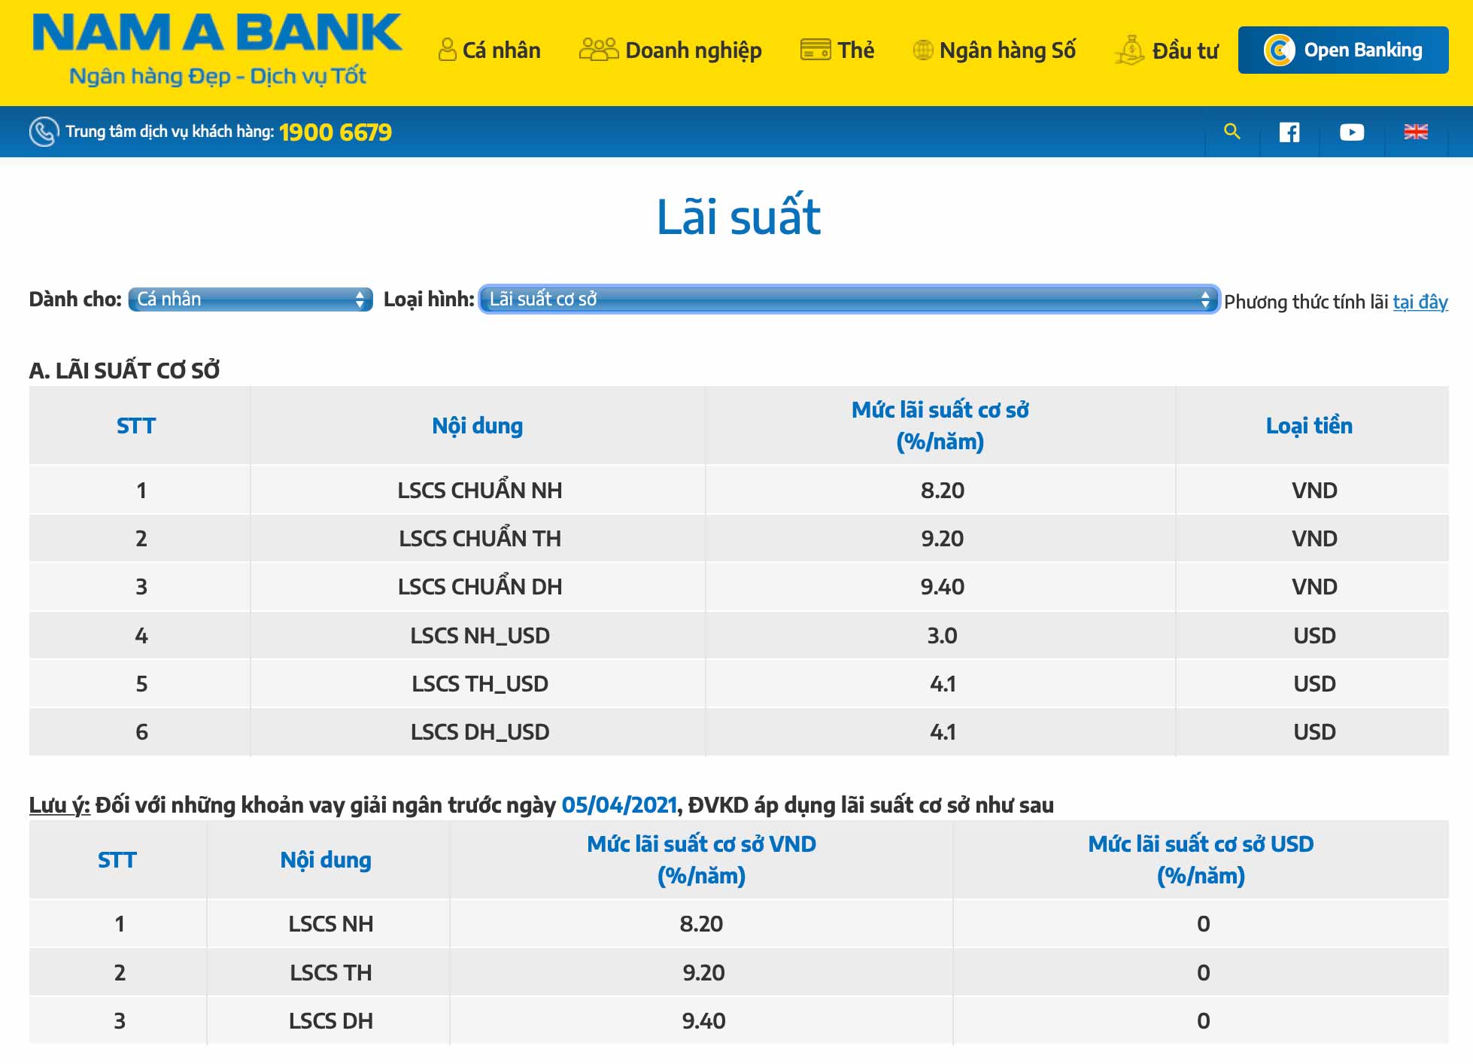Click the group icon beside Doanh nghiệp

point(599,49)
